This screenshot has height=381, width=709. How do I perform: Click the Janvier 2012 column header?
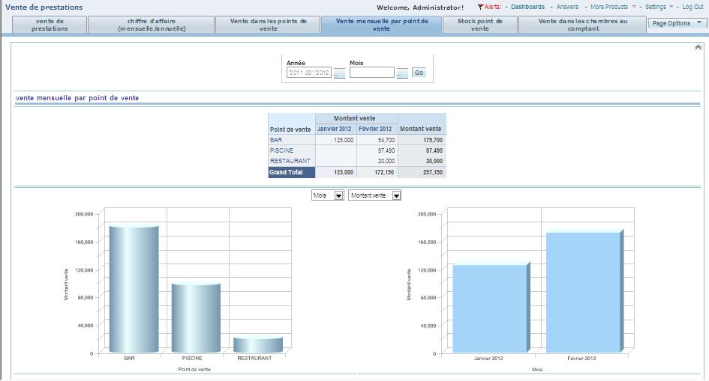335,129
